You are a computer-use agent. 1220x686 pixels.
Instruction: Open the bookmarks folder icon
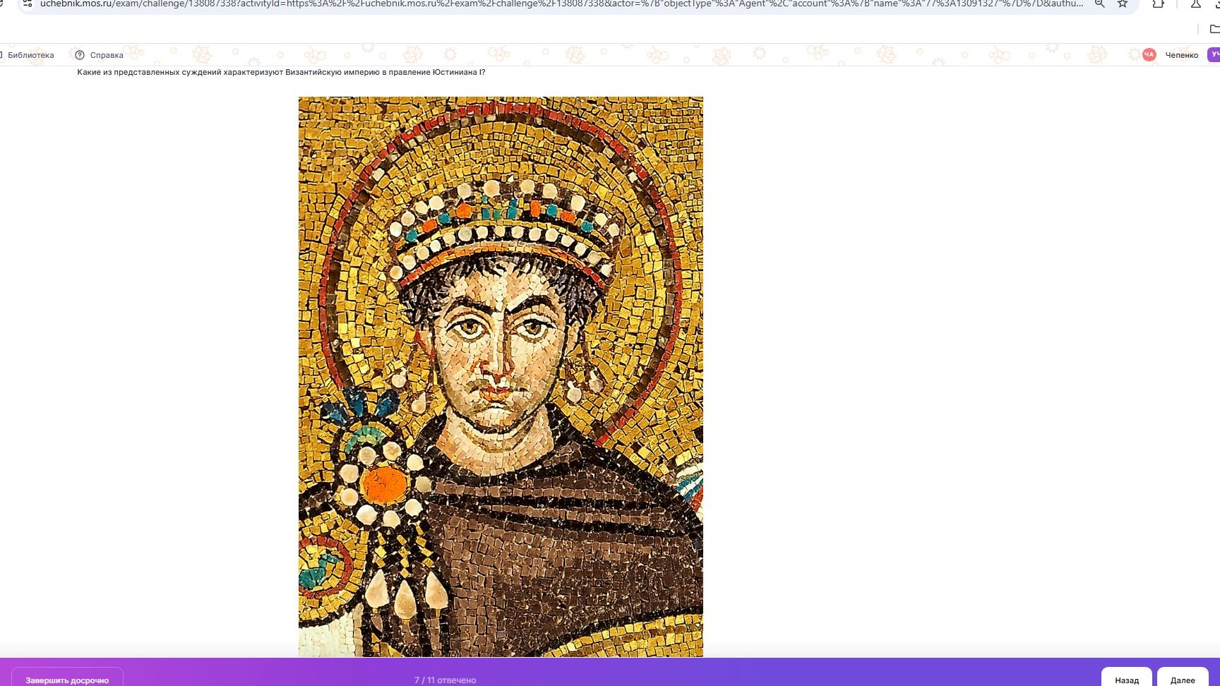coord(1215,29)
